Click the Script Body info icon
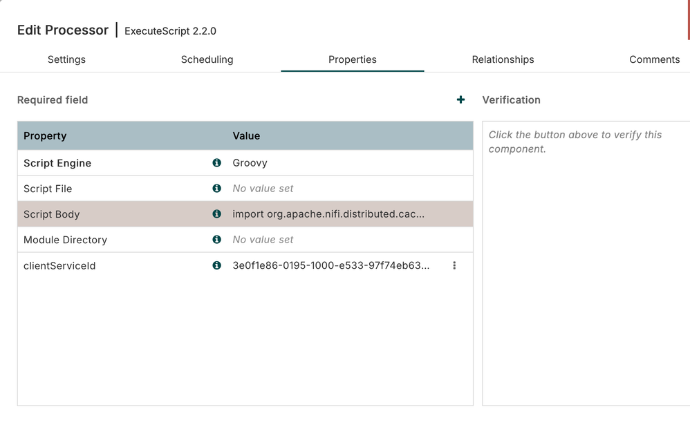Image resolution: width=690 pixels, height=427 pixels. click(216, 214)
